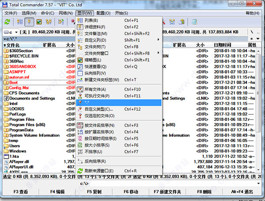Open 自定义类型(C)... filter dialog
The width and height of the screenshot is (265, 201).
coord(119,109)
